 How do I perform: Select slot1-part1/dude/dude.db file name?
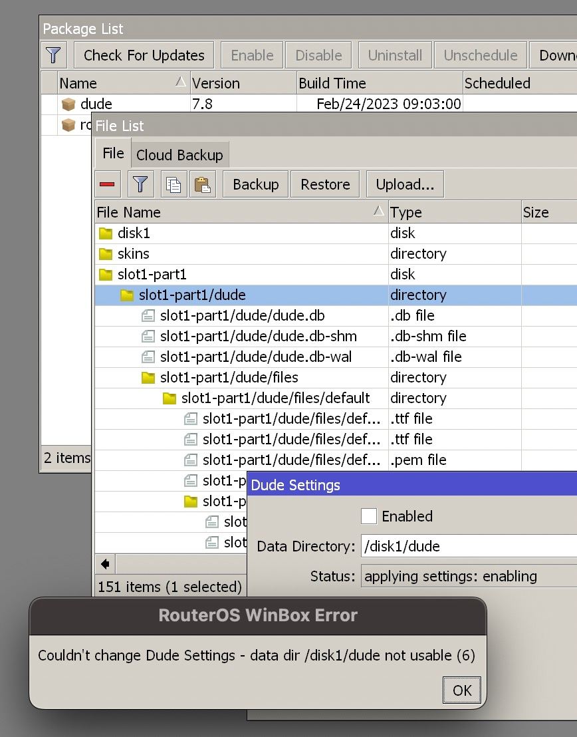point(243,316)
